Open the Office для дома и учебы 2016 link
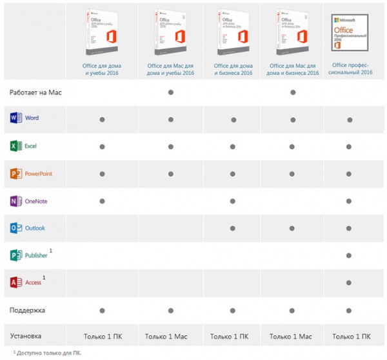Screen dimensions: 387x360 pos(102,69)
